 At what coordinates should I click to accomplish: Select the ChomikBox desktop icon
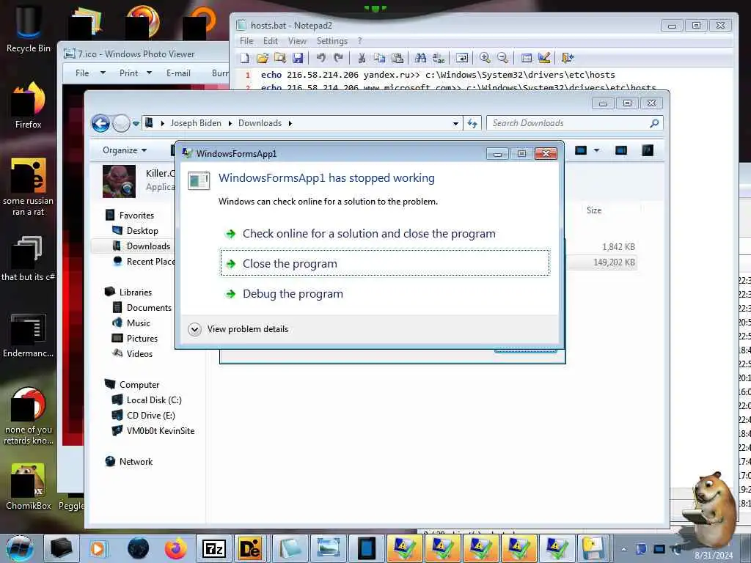pos(29,486)
